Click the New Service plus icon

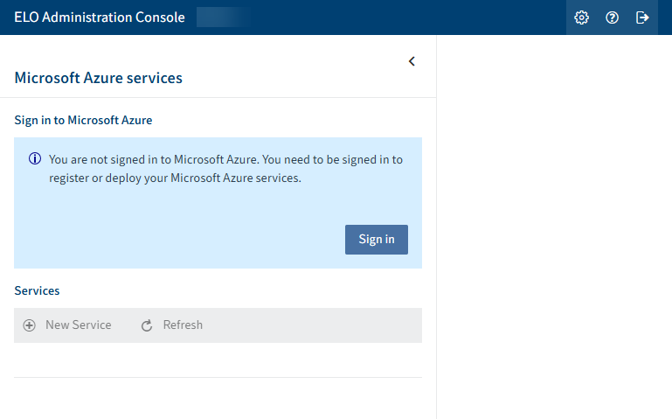coord(29,325)
